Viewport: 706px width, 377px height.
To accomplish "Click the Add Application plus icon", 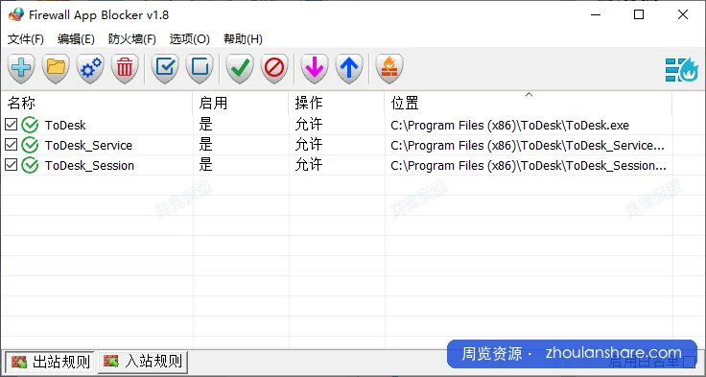I will [x=21, y=68].
